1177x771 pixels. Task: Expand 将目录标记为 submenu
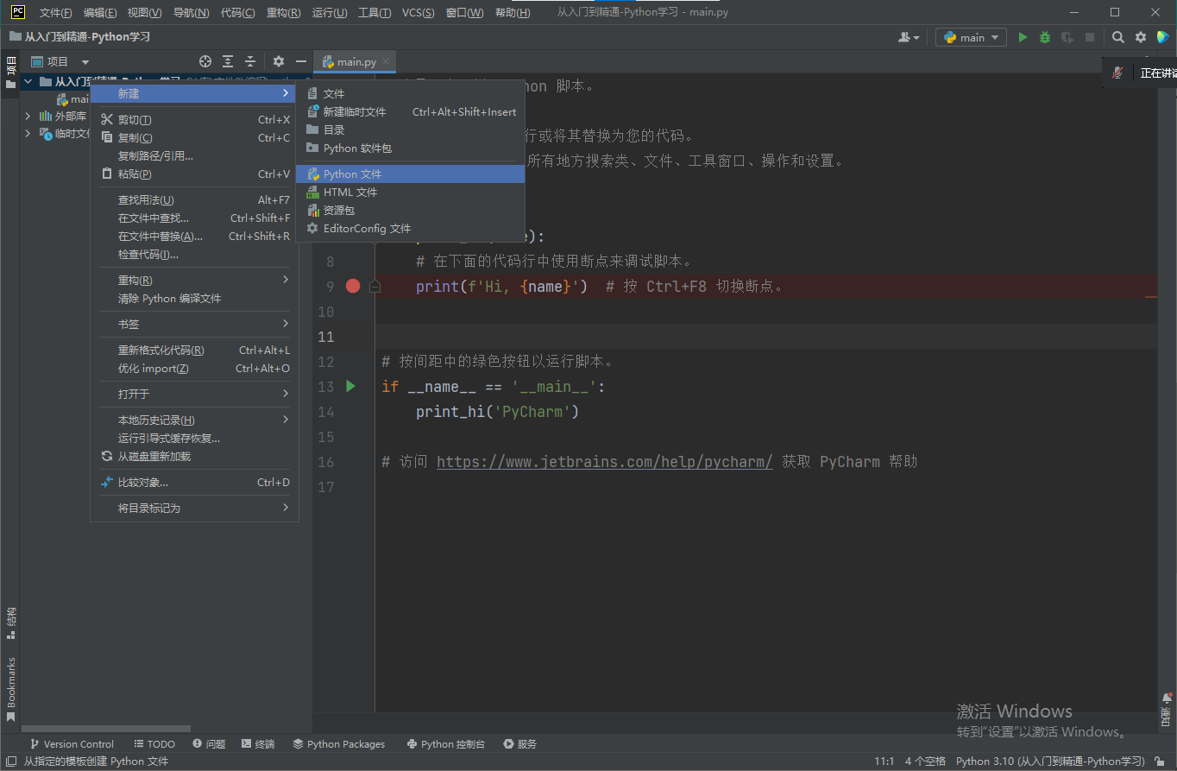pos(194,508)
